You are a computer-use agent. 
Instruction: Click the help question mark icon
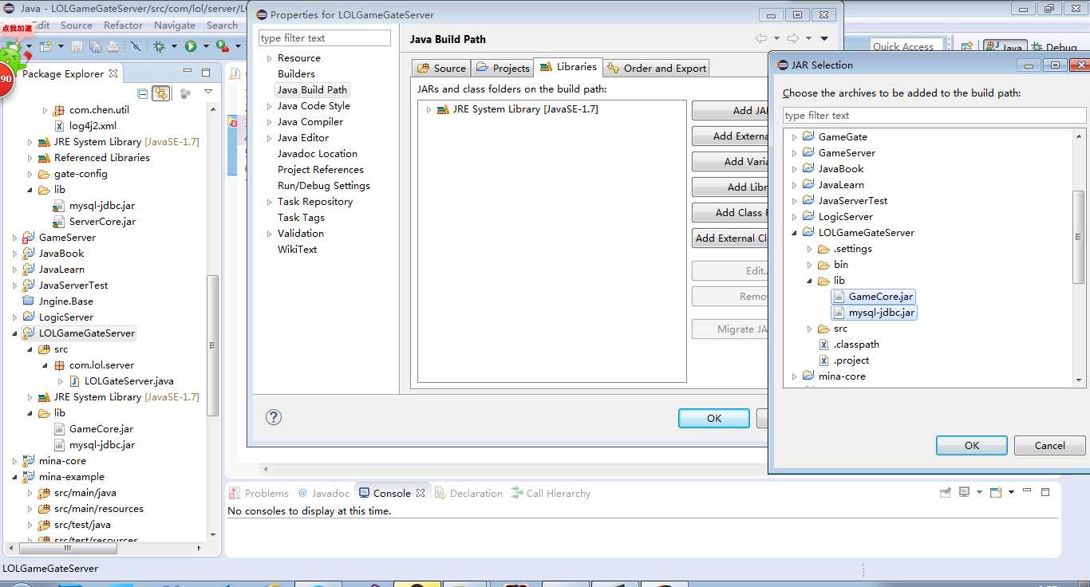click(274, 417)
